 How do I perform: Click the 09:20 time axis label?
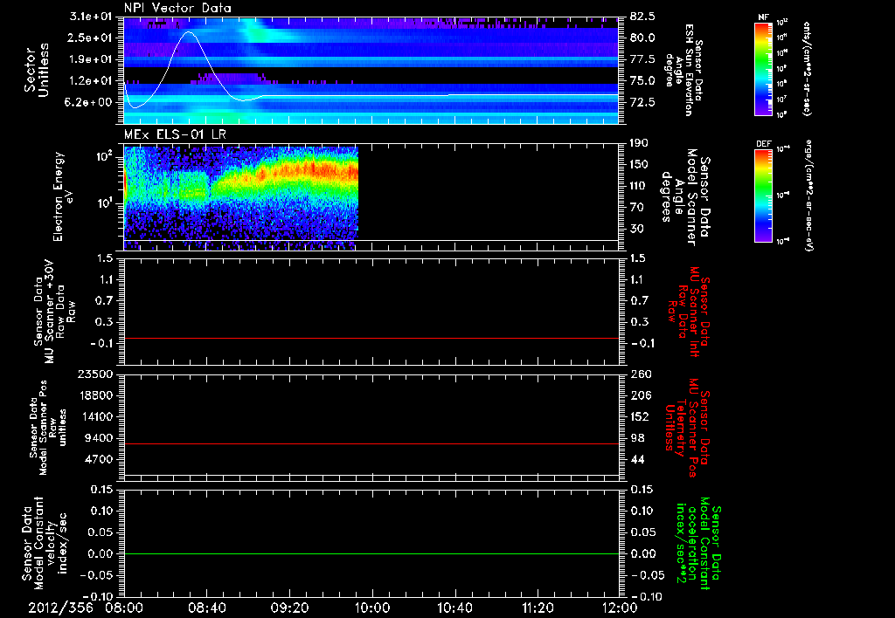[289, 608]
